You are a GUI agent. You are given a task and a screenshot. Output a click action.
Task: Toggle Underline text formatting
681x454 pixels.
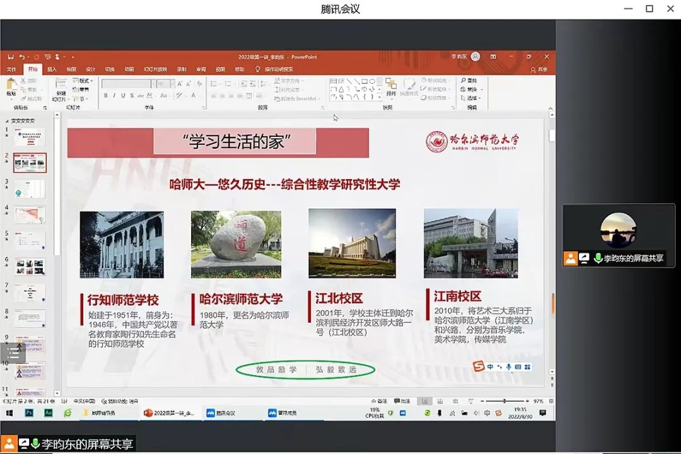(x=122, y=96)
